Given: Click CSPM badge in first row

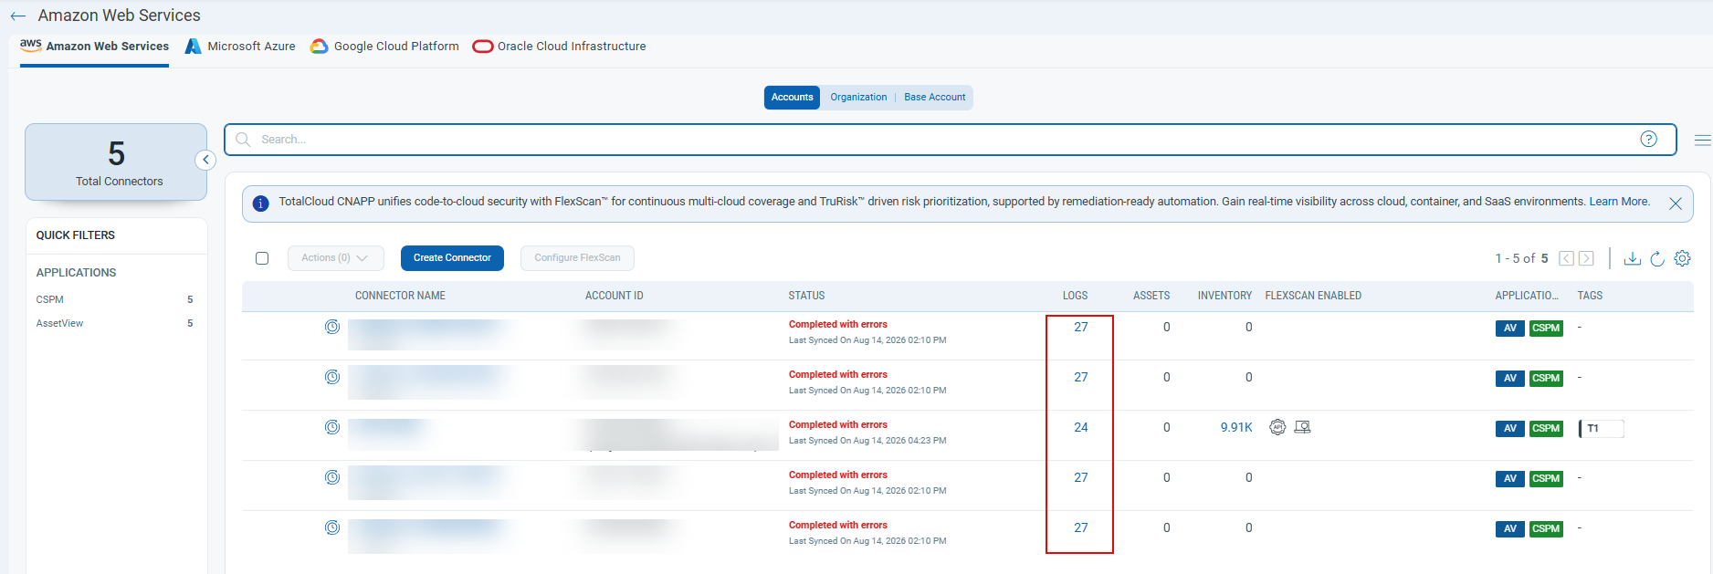Looking at the screenshot, I should pos(1546,329).
